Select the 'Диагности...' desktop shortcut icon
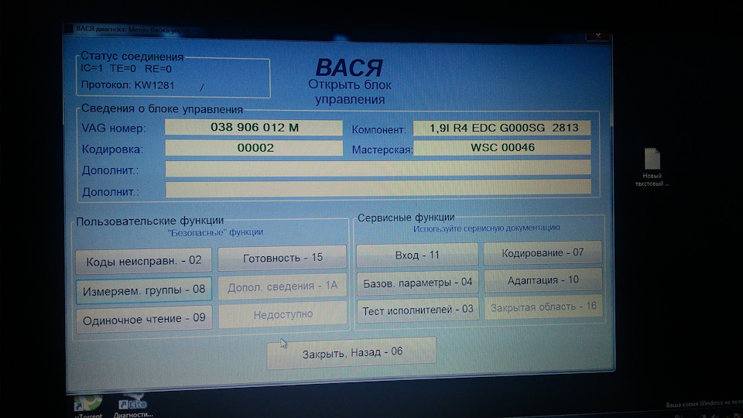Screen dimensions: 743x418 point(133,405)
